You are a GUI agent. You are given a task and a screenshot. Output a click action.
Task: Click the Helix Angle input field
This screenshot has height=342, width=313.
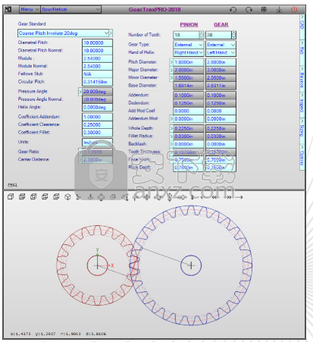(x=97, y=108)
